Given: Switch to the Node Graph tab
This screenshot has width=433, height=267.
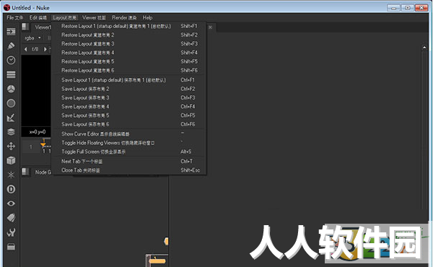Looking at the screenshot, I should (x=42, y=172).
